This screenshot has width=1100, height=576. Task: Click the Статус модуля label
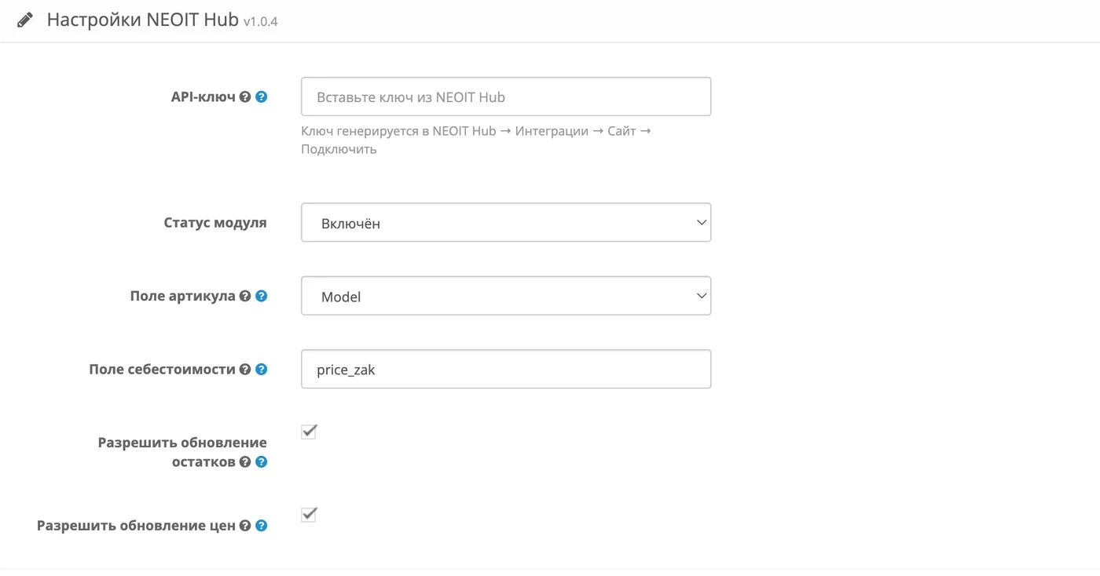pos(215,223)
